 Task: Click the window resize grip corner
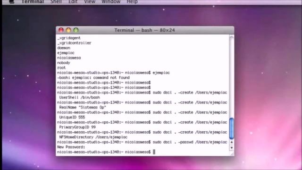pyautogui.click(x=232, y=153)
